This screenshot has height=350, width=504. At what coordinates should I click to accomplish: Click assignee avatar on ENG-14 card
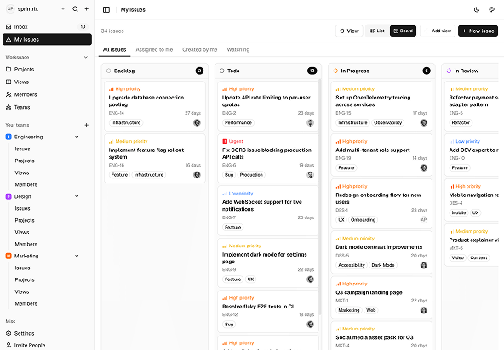pyautogui.click(x=197, y=122)
